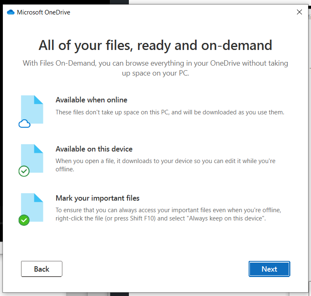
Task: Click the cloud-badge file icon for online availability
Action: click(x=31, y=111)
